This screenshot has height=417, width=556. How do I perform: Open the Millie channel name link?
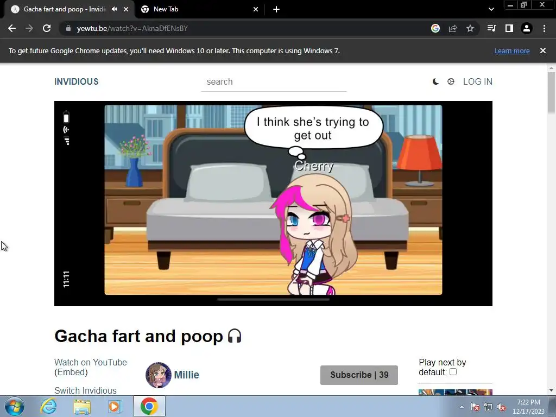[x=187, y=375]
